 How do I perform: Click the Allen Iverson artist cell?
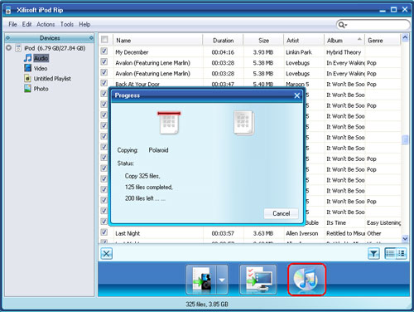pos(302,233)
